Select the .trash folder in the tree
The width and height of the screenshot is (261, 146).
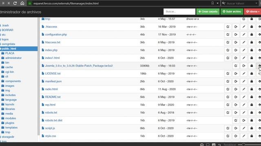pos(5,25)
